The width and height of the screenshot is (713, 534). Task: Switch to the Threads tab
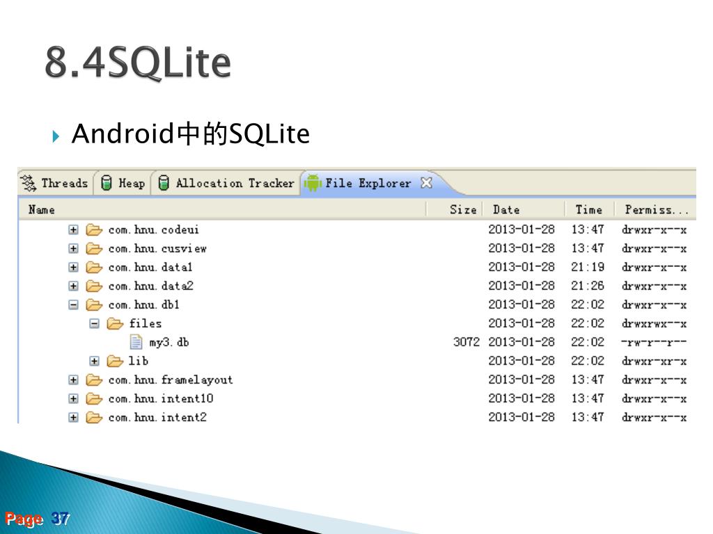[54, 183]
